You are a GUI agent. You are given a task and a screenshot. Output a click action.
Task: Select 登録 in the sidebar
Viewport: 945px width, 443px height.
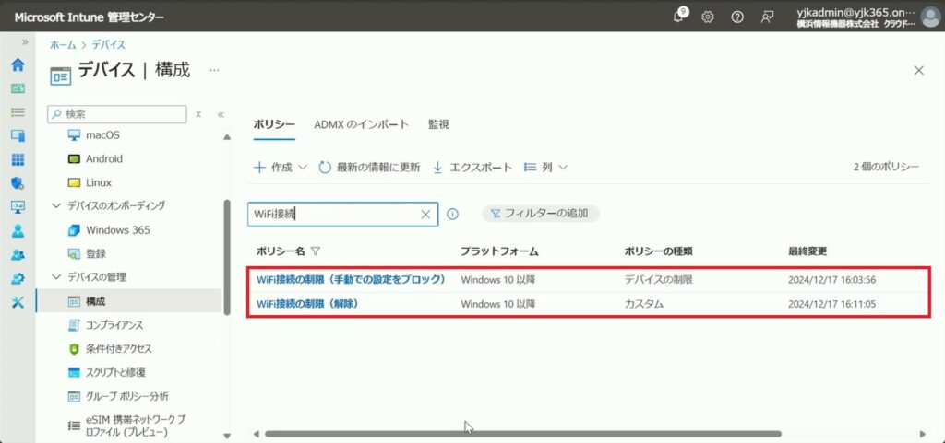96,253
